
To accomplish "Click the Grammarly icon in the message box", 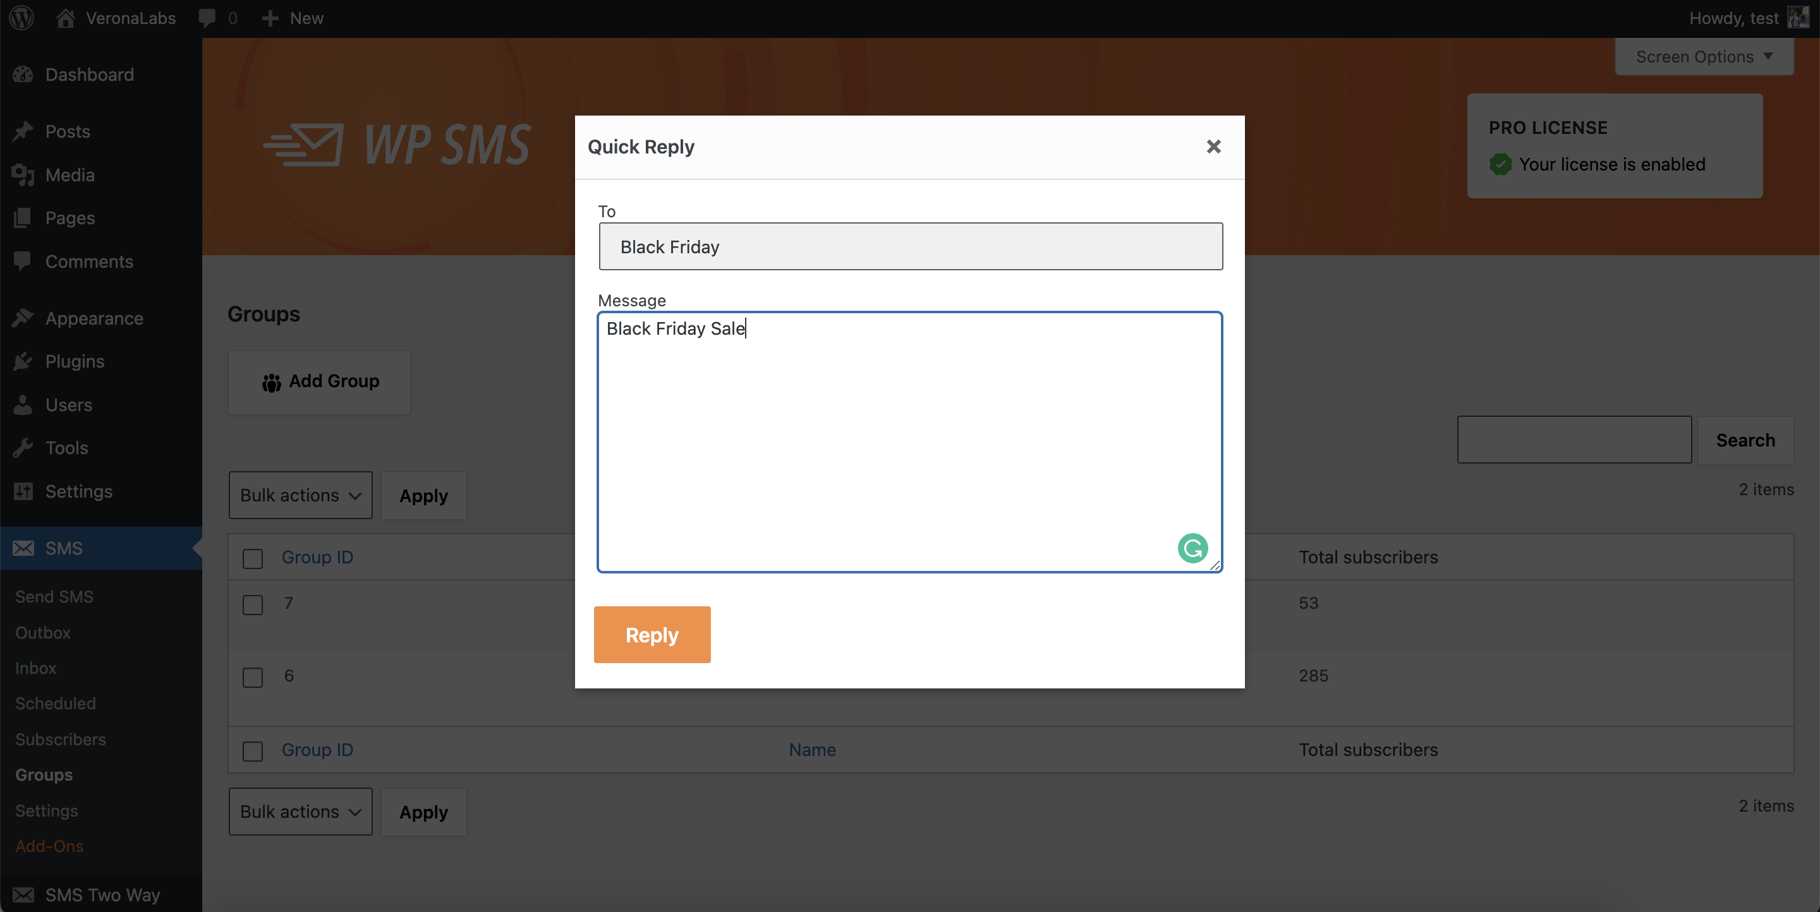I will (1192, 548).
